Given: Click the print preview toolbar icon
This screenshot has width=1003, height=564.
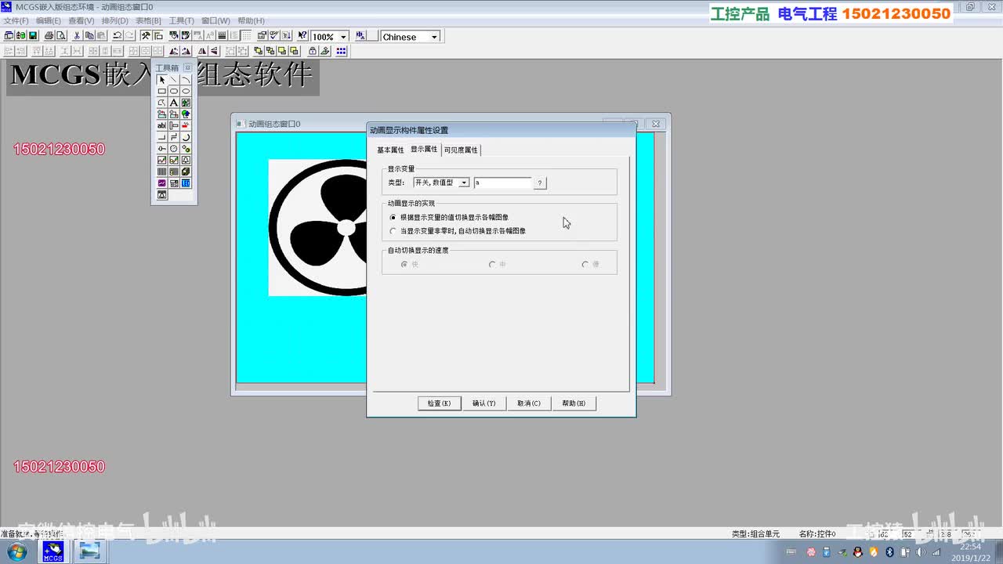Looking at the screenshot, I should (x=60, y=36).
